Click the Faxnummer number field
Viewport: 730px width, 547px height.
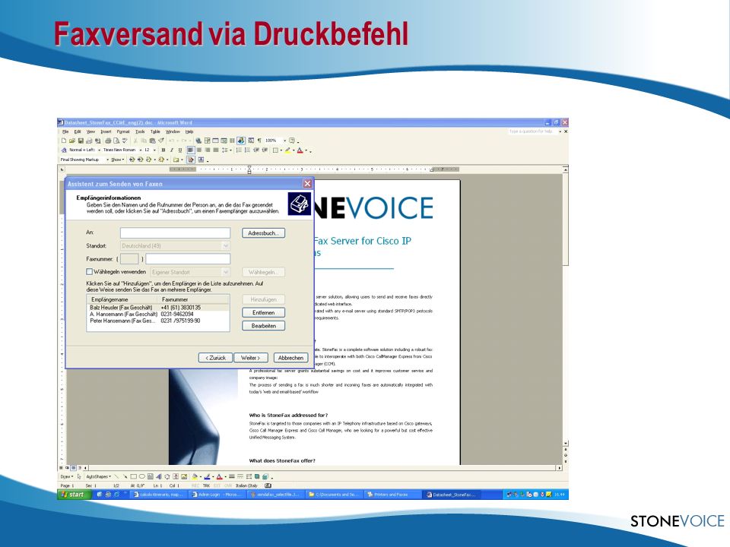(x=188, y=258)
